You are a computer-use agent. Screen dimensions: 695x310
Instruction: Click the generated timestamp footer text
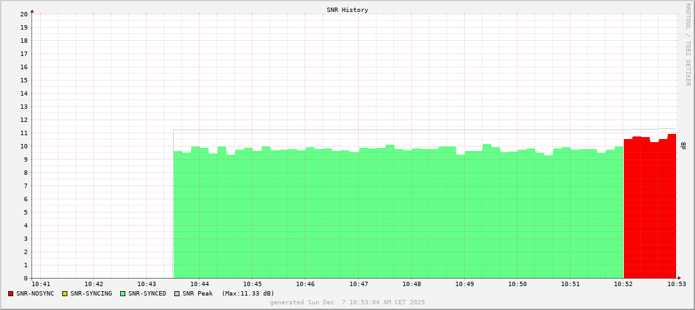point(347,302)
